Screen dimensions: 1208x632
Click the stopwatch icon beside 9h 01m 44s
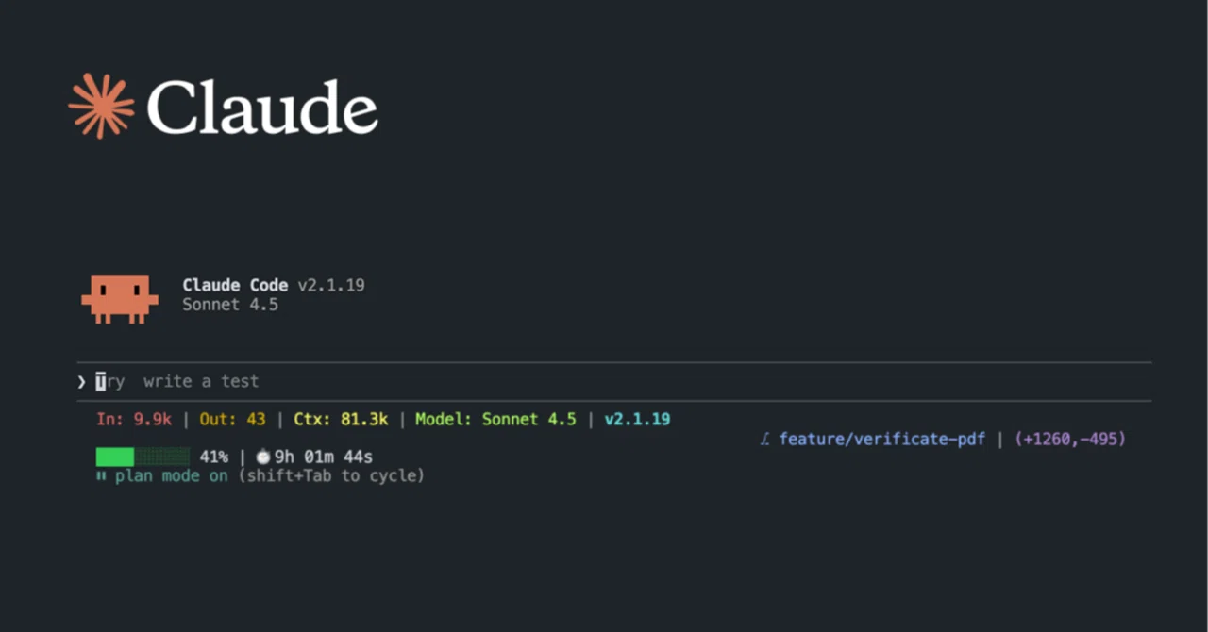pyautogui.click(x=262, y=457)
